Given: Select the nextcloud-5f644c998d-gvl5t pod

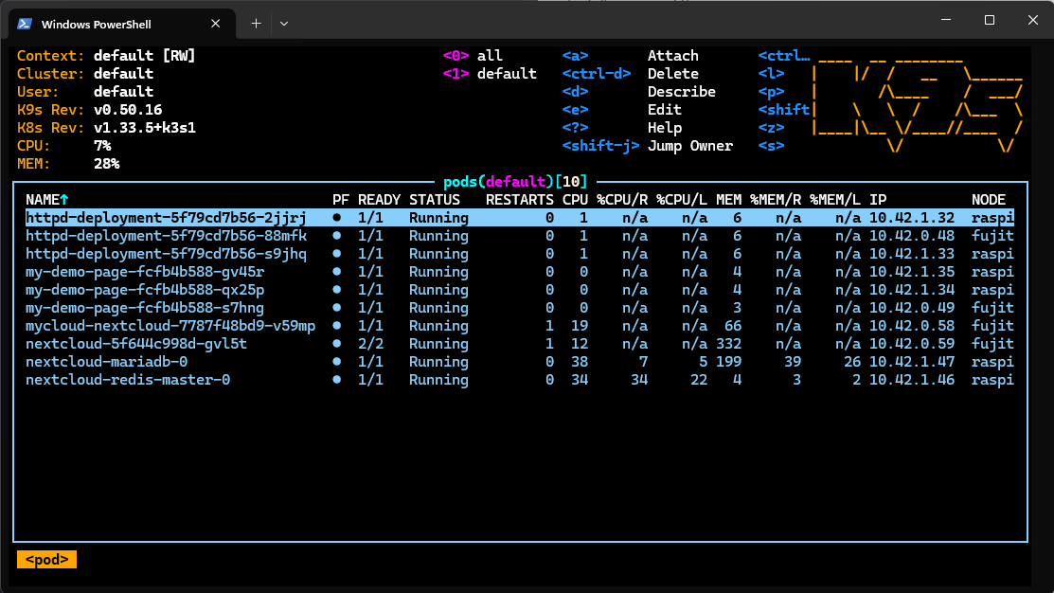Looking at the screenshot, I should (x=136, y=344).
